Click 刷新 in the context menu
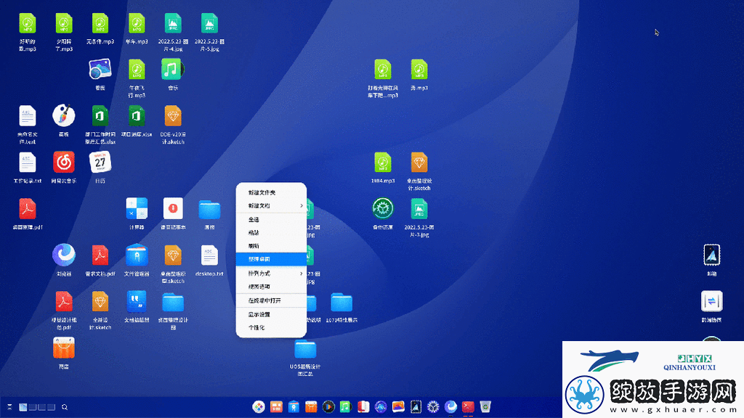 click(x=271, y=246)
